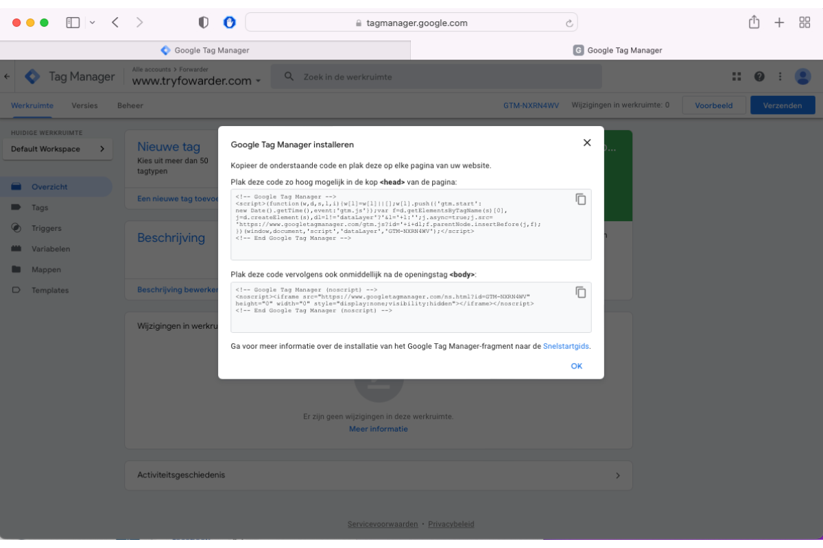Switch to the Versies tab
Screen dimensions: 823x548
click(x=85, y=105)
